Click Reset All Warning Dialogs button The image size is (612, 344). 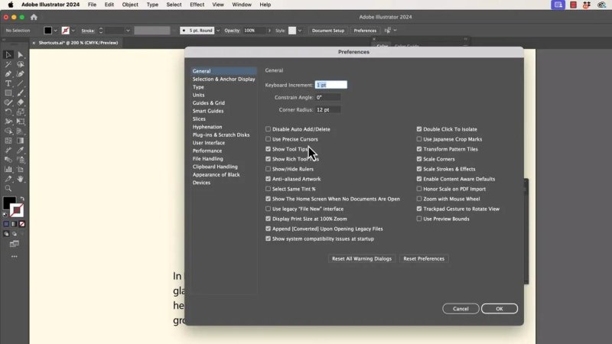(362, 258)
